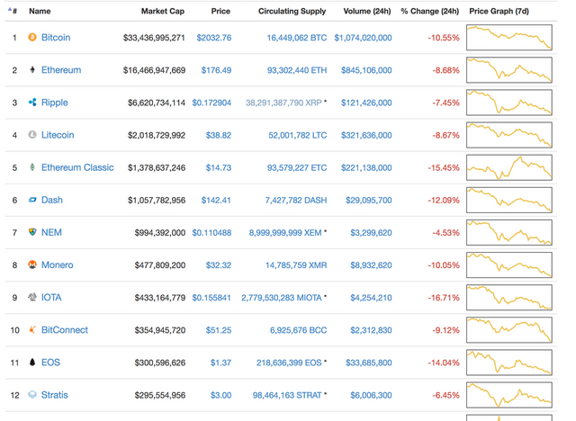This screenshot has width=576, height=421.
Task: Open the NEM name link
Action: 51,232
